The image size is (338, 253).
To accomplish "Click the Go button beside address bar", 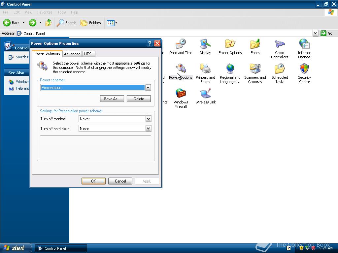I will click(x=326, y=33).
